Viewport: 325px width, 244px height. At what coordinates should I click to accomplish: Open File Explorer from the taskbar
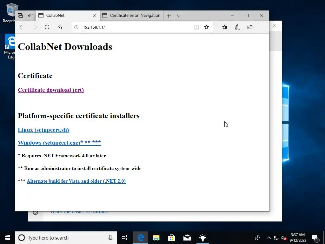click(156, 238)
